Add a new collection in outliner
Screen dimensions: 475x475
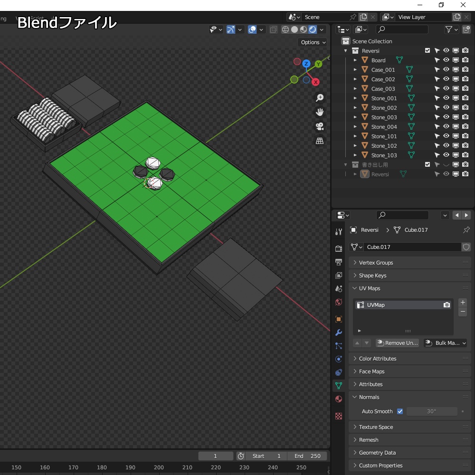point(466,29)
